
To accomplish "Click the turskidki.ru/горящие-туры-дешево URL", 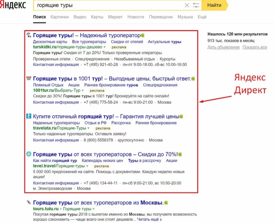I will coord(68,47).
